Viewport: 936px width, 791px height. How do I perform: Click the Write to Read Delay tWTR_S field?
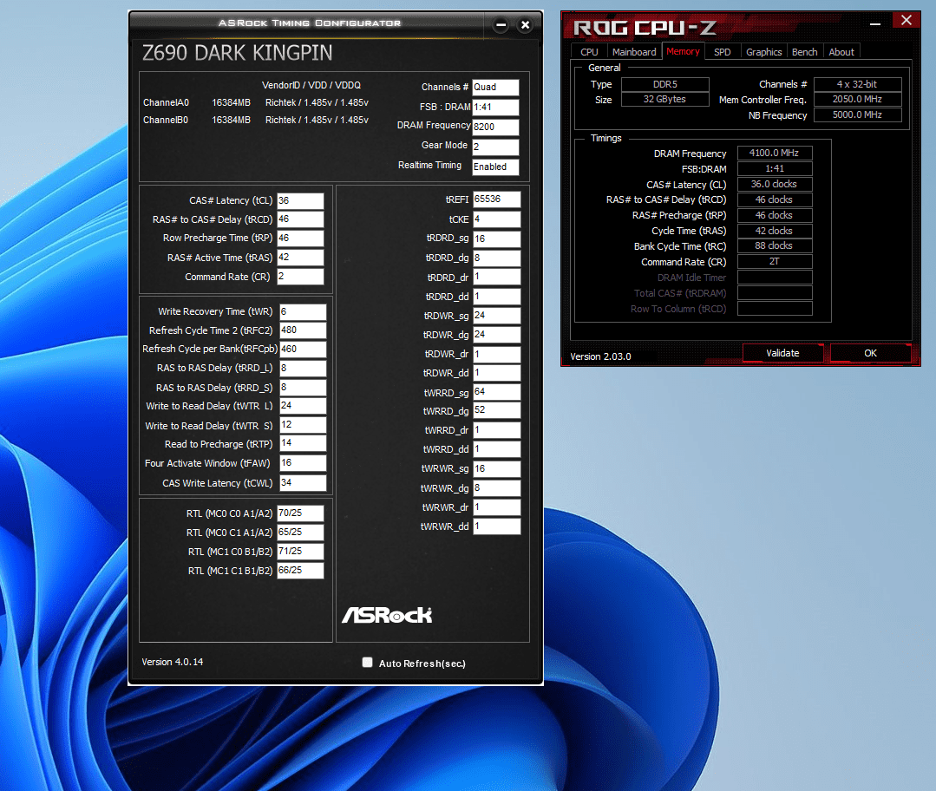(303, 425)
